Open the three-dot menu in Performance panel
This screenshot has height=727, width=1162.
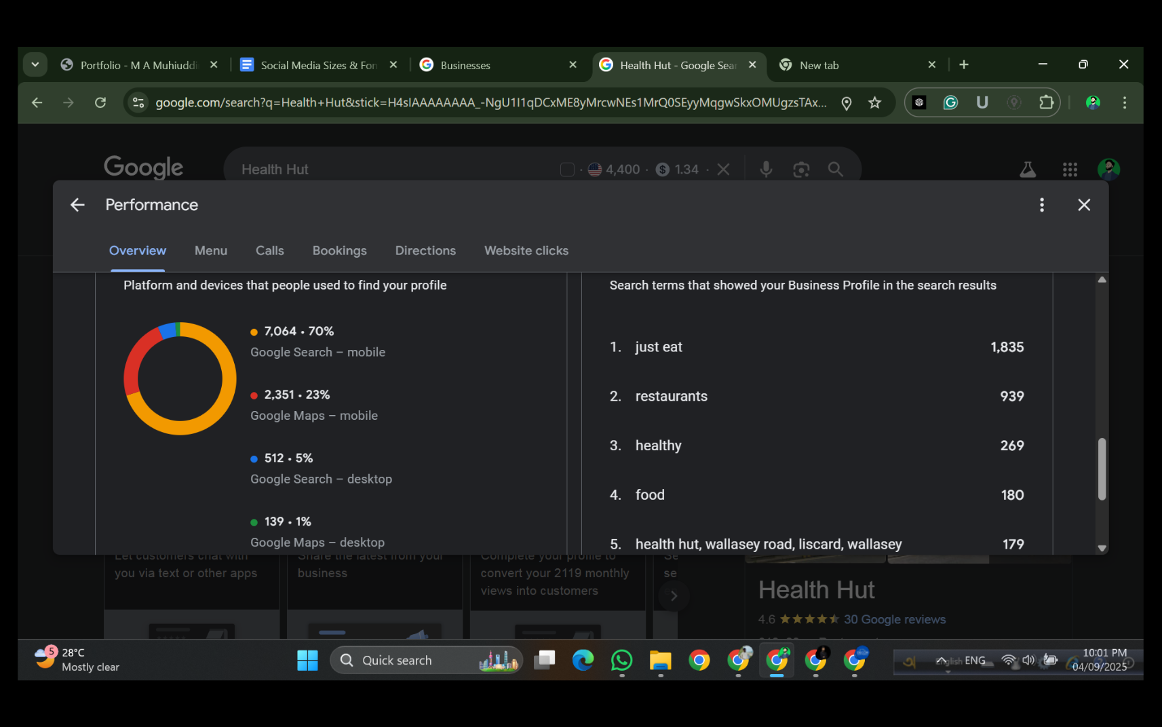tap(1042, 205)
